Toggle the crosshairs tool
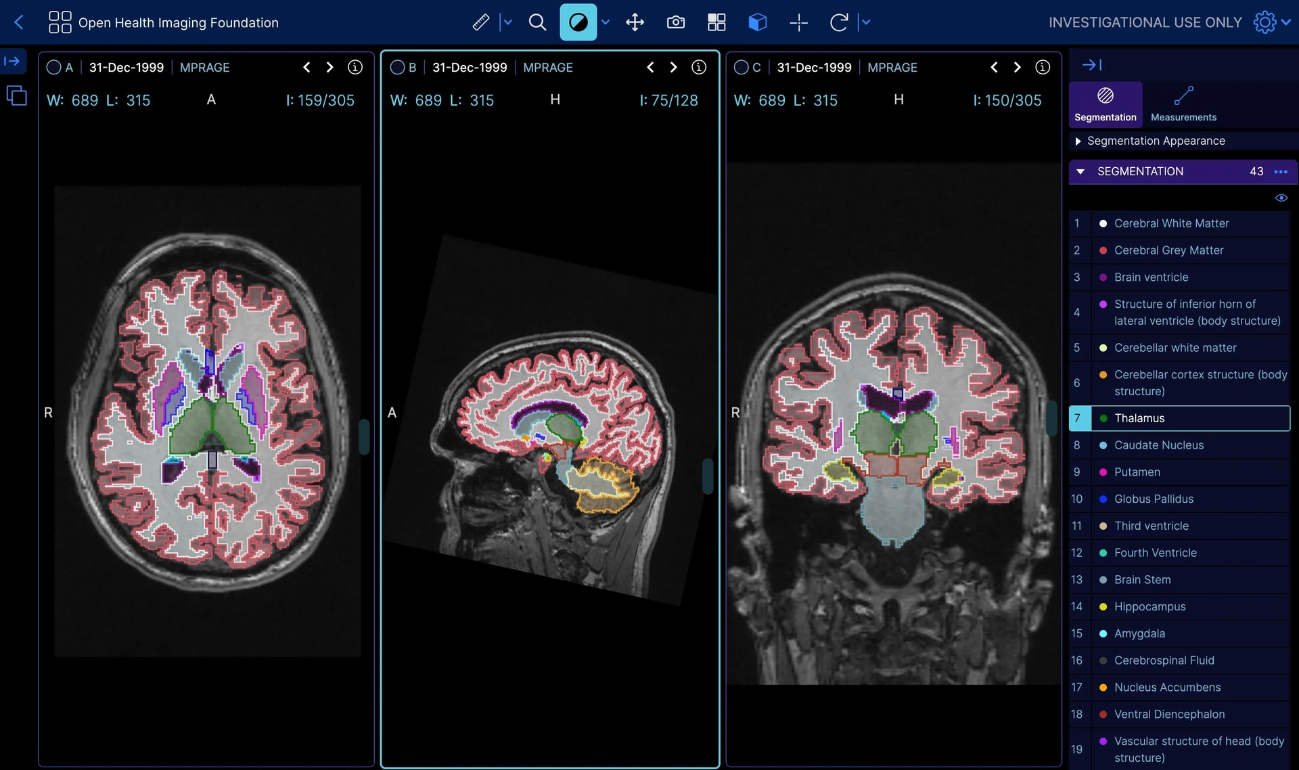 tap(798, 22)
